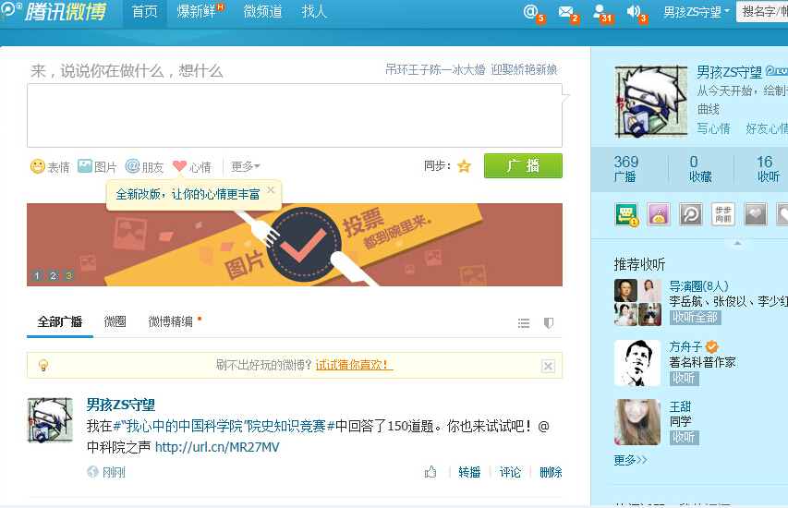The height and width of the screenshot is (508, 788).
Task: Click the green chat badge icon
Action: click(x=626, y=214)
